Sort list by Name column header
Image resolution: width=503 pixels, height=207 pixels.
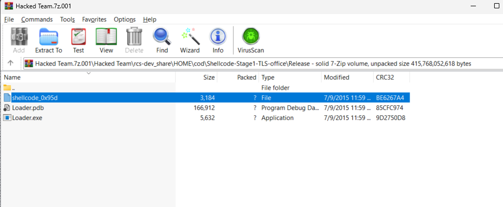click(88, 77)
